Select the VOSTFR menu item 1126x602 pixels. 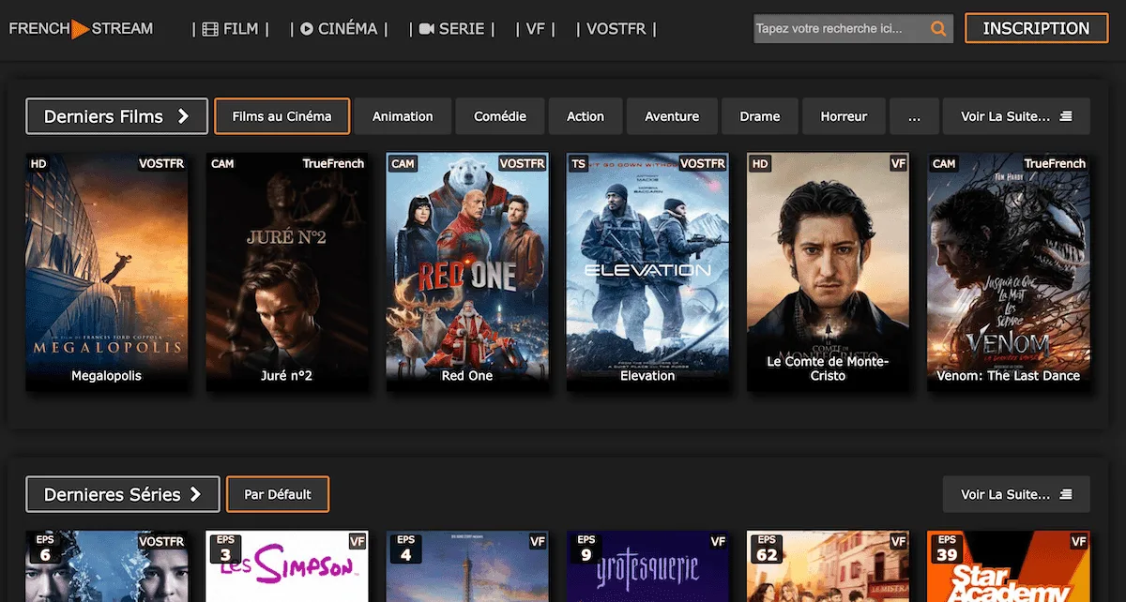[x=616, y=29]
